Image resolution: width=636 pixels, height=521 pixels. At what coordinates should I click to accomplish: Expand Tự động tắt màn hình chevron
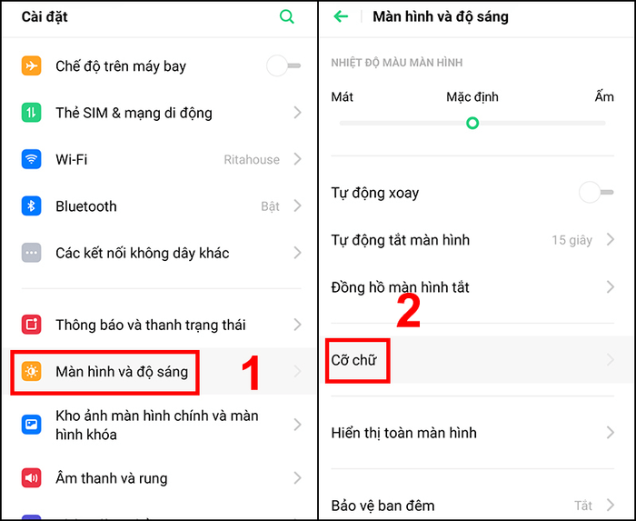(611, 240)
